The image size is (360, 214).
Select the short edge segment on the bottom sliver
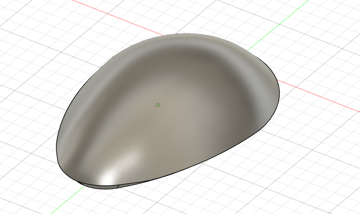click(118, 186)
